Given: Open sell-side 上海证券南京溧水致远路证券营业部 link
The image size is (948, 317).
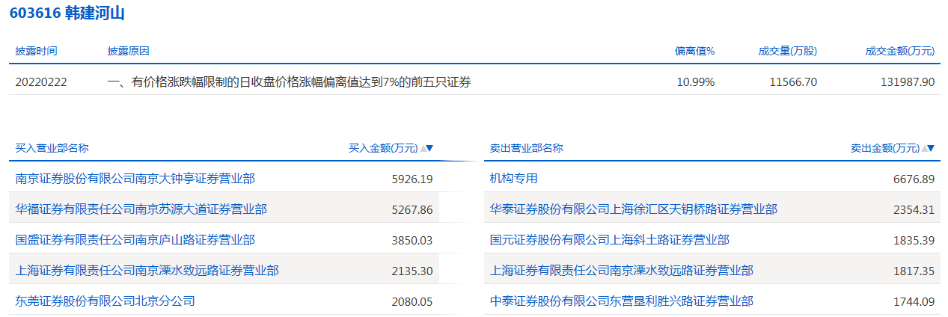Looking at the screenshot, I should (x=621, y=271).
